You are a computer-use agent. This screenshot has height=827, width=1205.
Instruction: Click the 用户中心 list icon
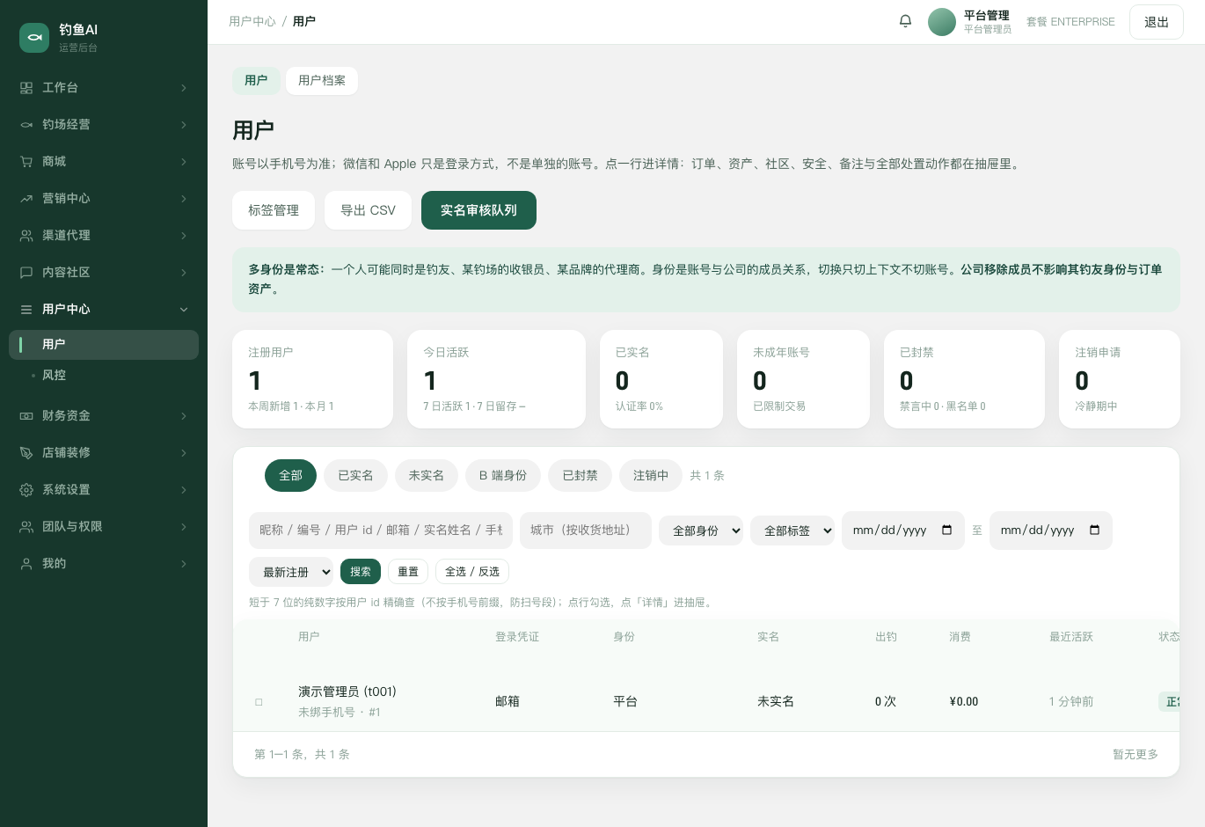coord(26,310)
